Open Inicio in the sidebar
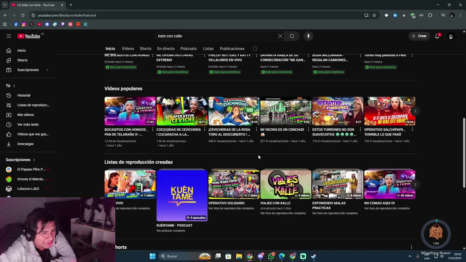This screenshot has width=466, height=262. pyautogui.click(x=28, y=51)
